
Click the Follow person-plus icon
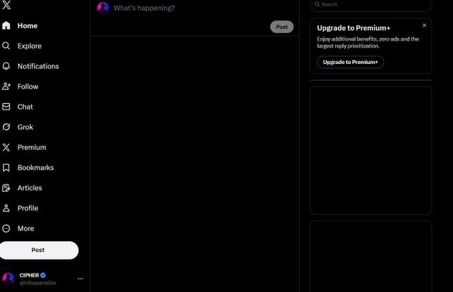tap(6, 86)
